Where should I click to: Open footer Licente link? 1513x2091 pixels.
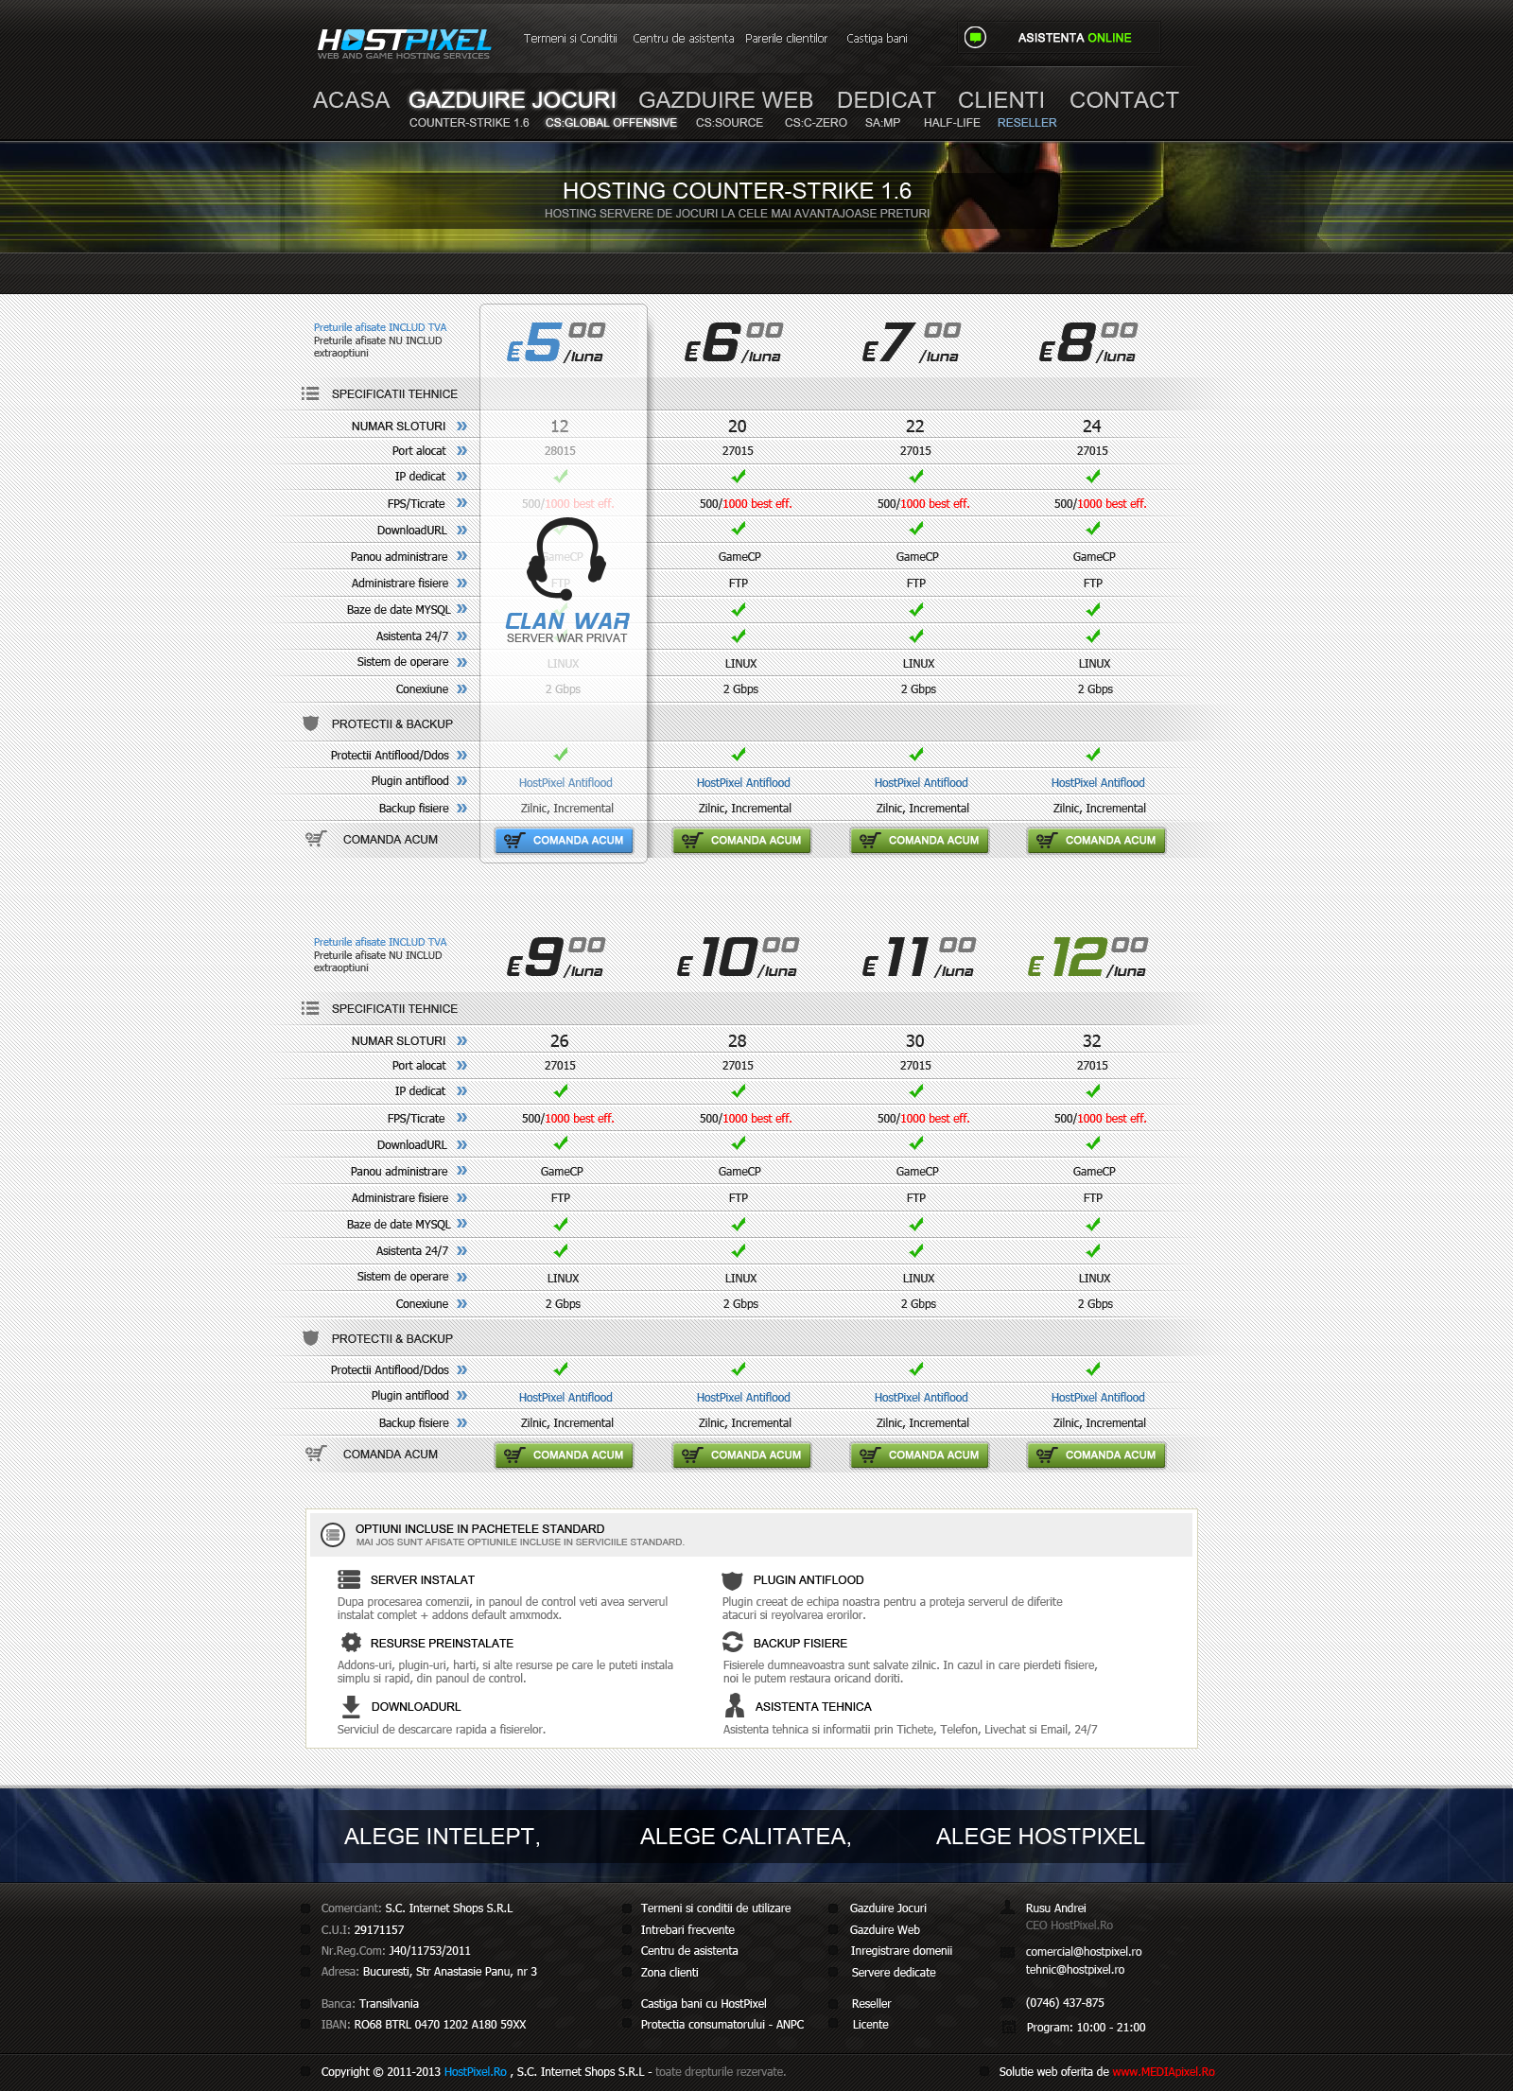870,2024
